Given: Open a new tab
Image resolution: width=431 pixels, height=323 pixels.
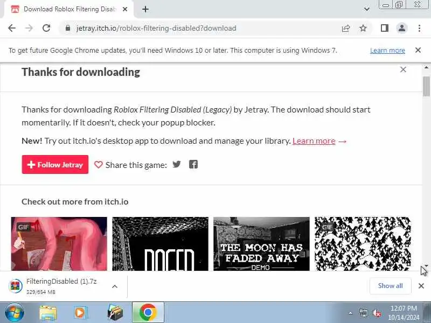Looking at the screenshot, I should point(145,9).
